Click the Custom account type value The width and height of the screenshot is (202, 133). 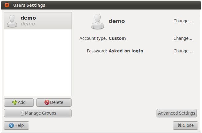point(117,38)
